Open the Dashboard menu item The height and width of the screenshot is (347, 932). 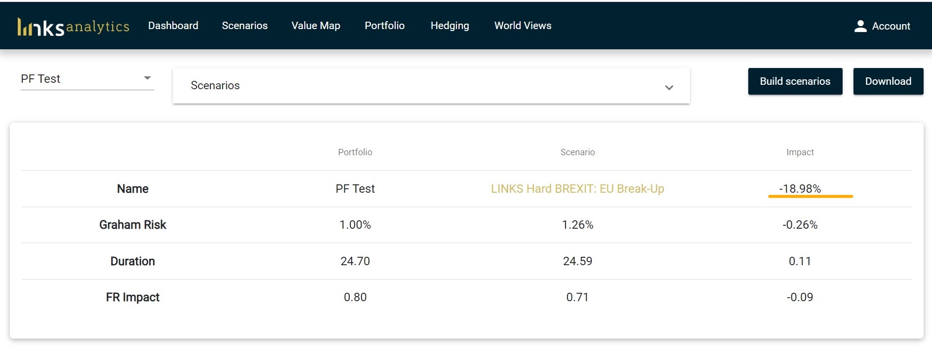(x=173, y=26)
